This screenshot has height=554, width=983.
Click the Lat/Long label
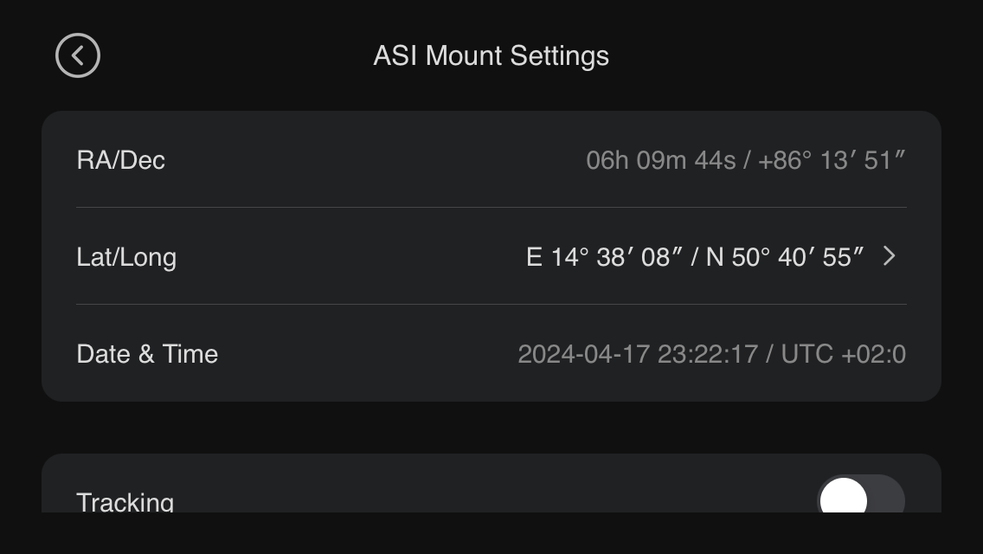[126, 256]
